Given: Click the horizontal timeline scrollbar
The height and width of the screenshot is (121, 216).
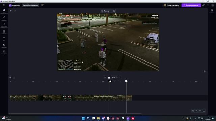Looking at the screenshot, I should point(75,114).
